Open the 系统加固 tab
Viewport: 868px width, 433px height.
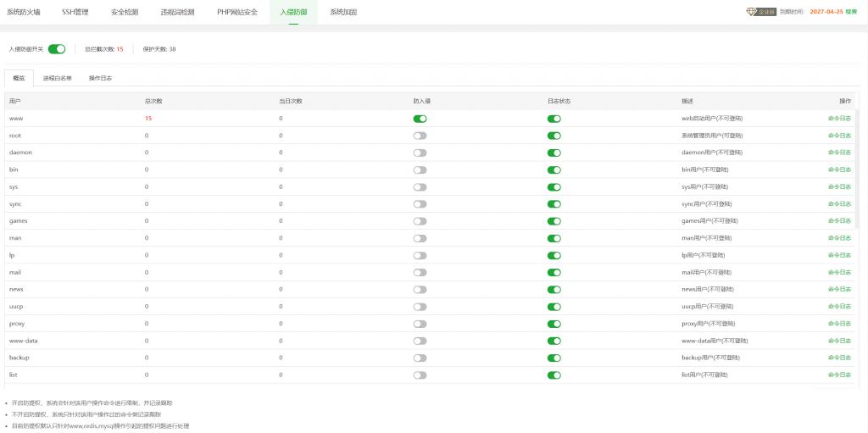(343, 13)
